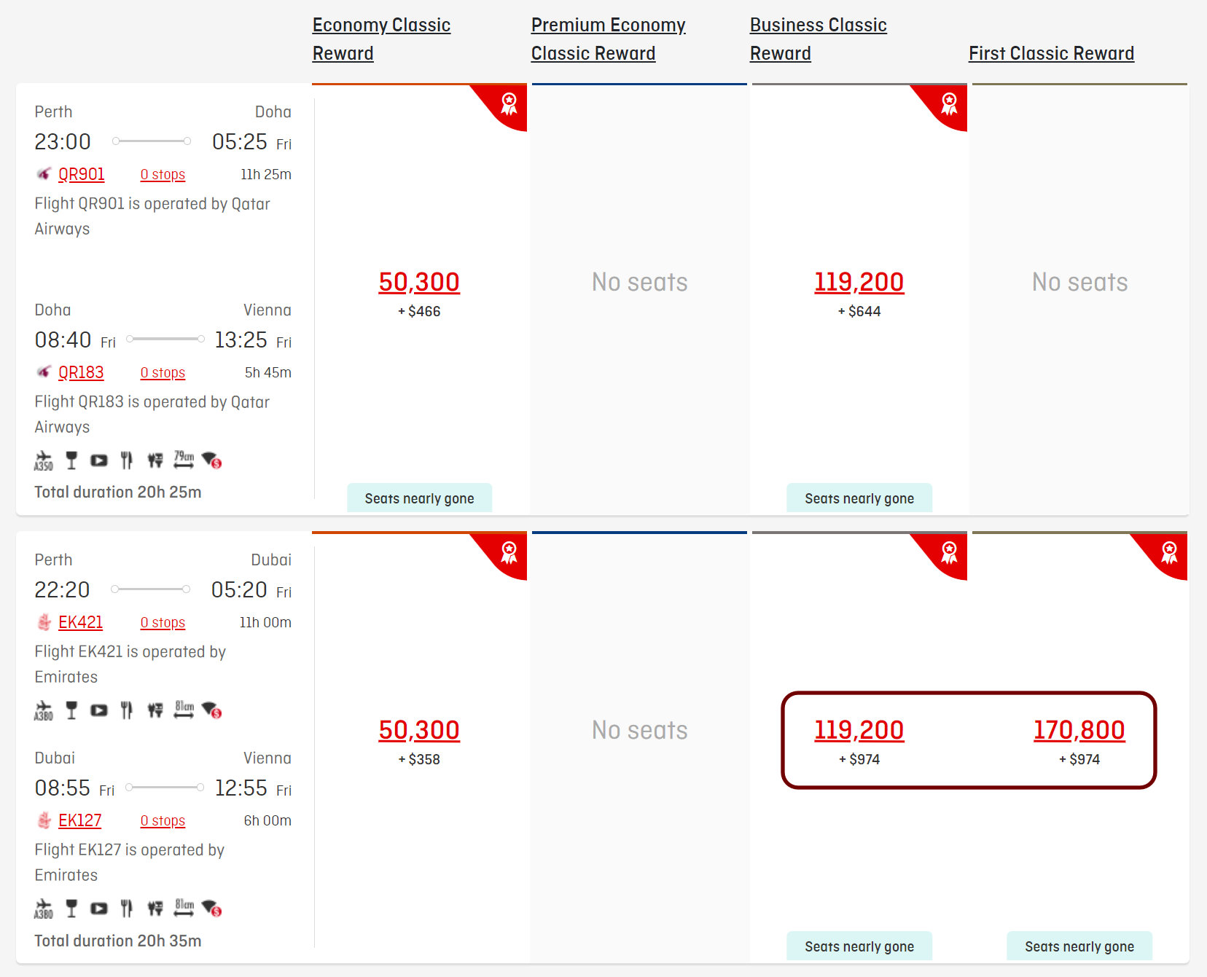View the 0 stops link for EK421
Viewport: 1207px width, 977px height.
pos(163,623)
